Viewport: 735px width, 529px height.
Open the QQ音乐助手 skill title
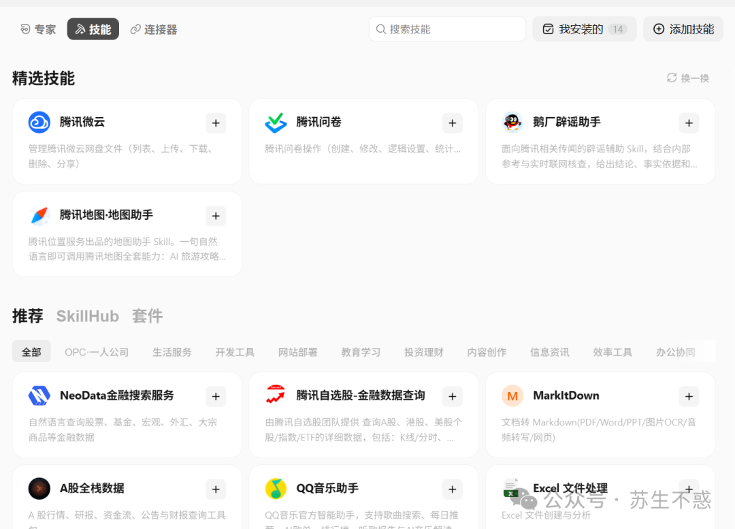327,488
